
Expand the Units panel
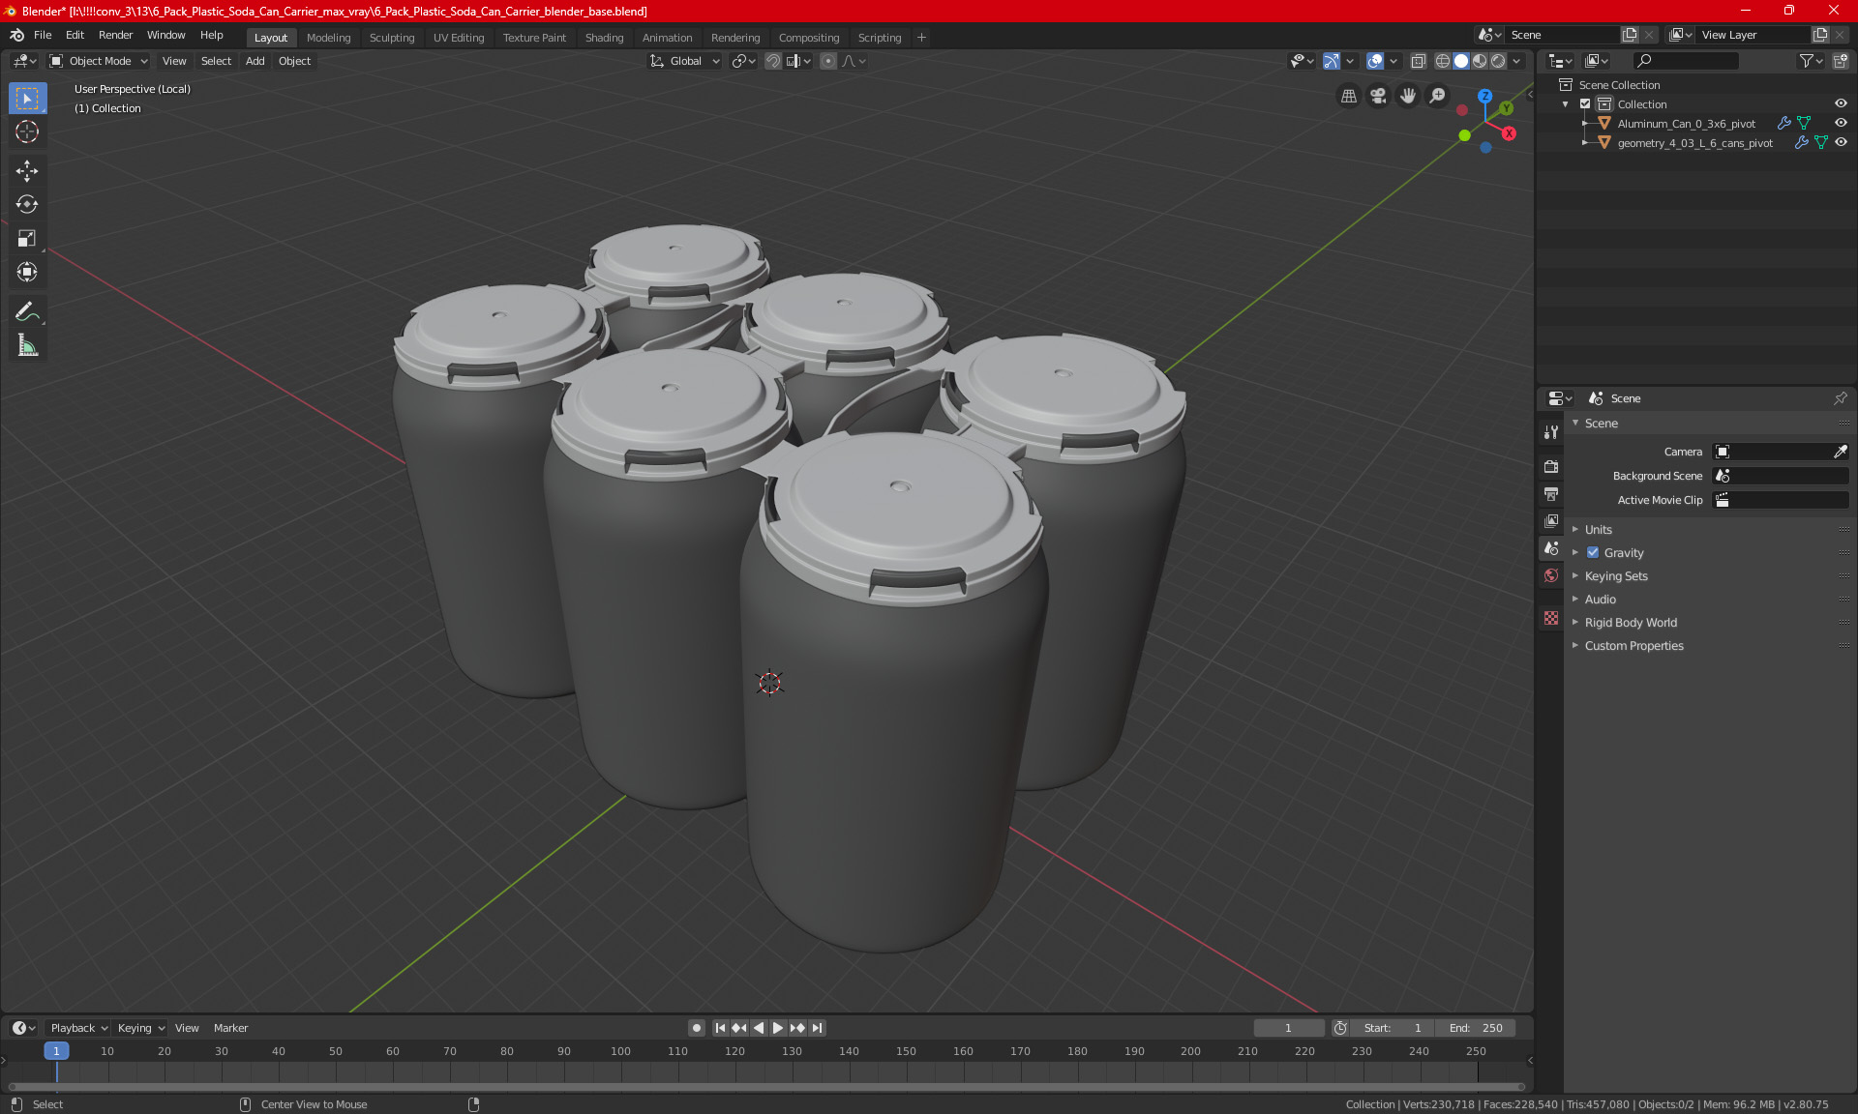click(x=1598, y=530)
